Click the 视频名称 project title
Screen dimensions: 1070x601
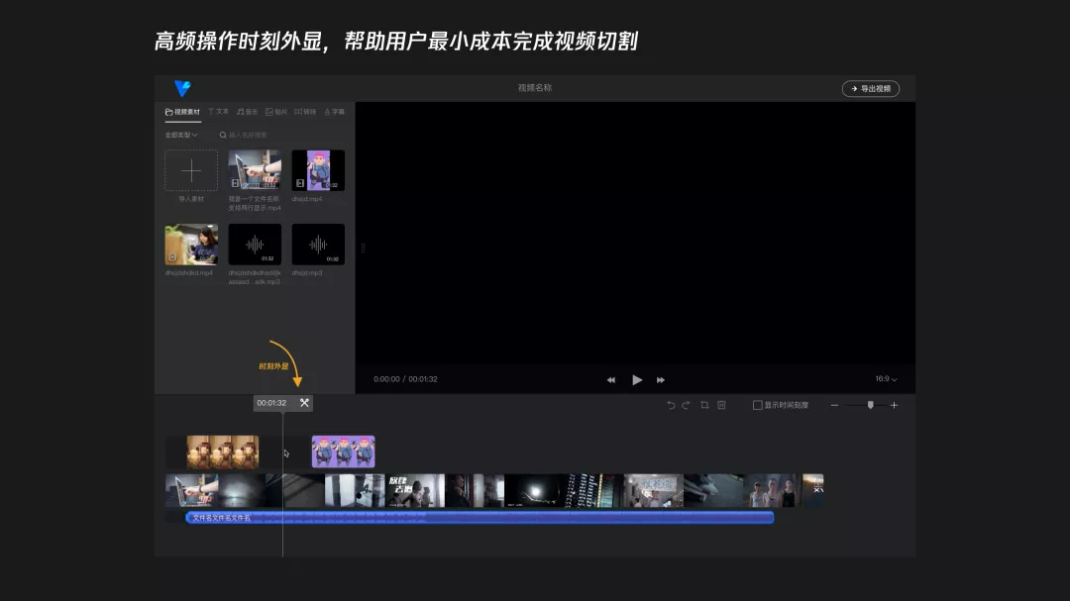coord(534,88)
